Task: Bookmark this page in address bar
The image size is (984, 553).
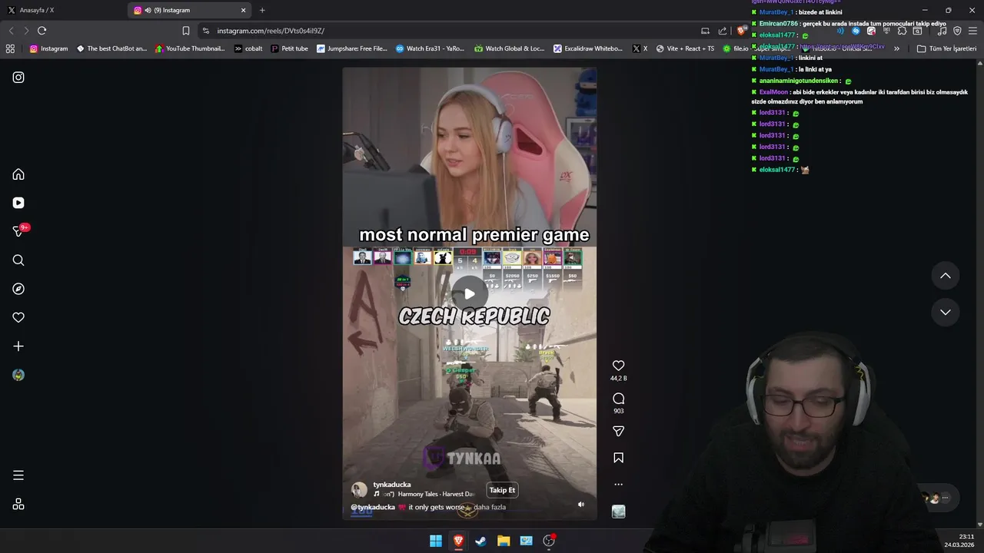Action: 186,31
